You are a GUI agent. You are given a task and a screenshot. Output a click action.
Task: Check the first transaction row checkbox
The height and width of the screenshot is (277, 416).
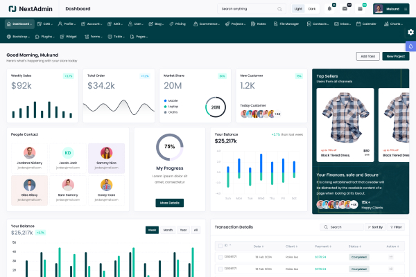[x=219, y=257]
